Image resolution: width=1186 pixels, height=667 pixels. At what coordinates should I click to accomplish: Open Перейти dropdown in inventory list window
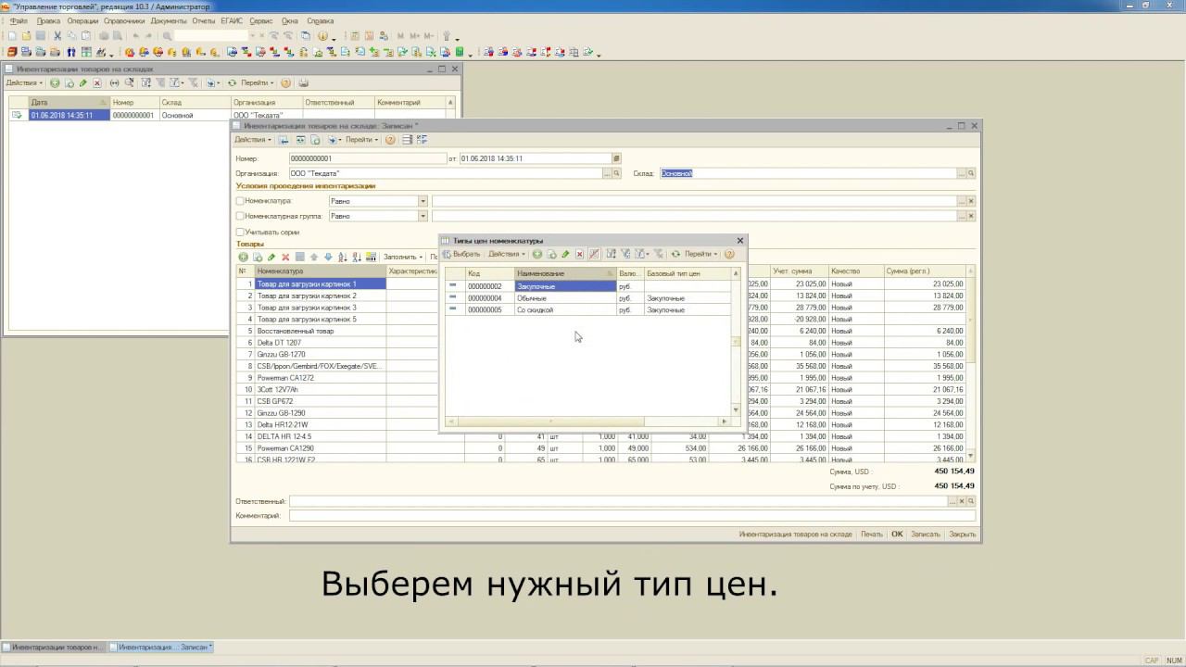point(258,83)
